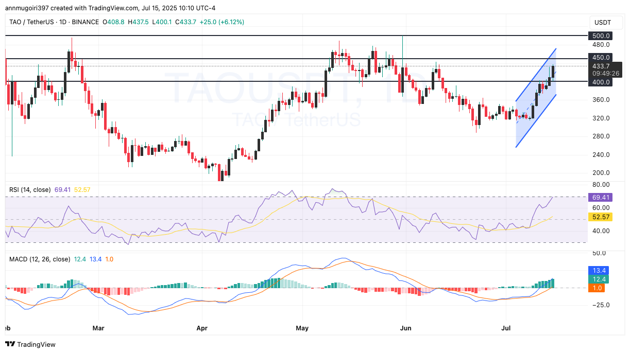The width and height of the screenshot is (630, 353).
Task: Click the 80.00 RSI axis tick
Action: click(601, 185)
